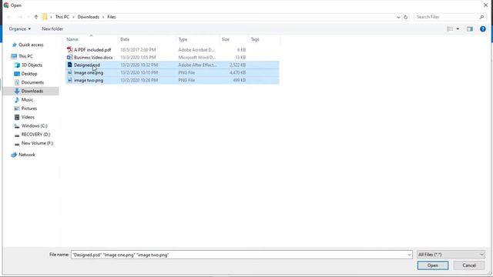Viewport: 493px width, 277px height.
Task: Click the Downloads arrow icon in sidebar
Action: pyautogui.click(x=17, y=91)
